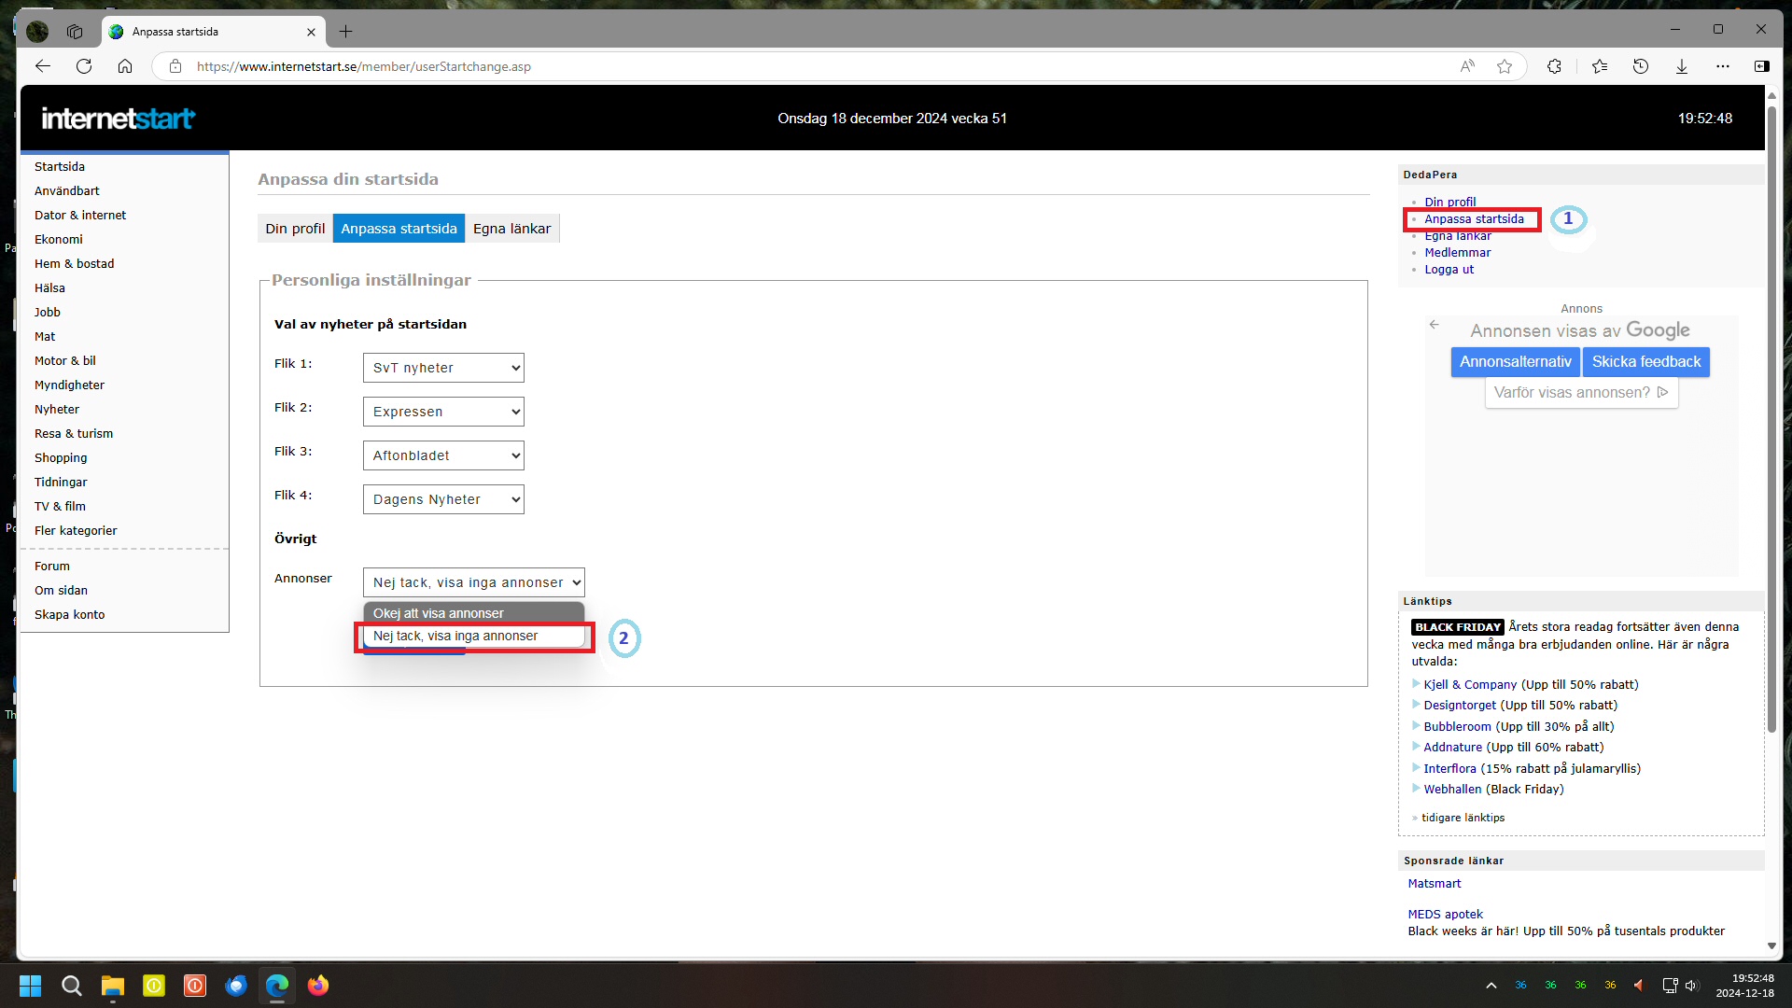Image resolution: width=1792 pixels, height=1008 pixels.
Task: Click the Logga ut link
Action: click(x=1449, y=270)
